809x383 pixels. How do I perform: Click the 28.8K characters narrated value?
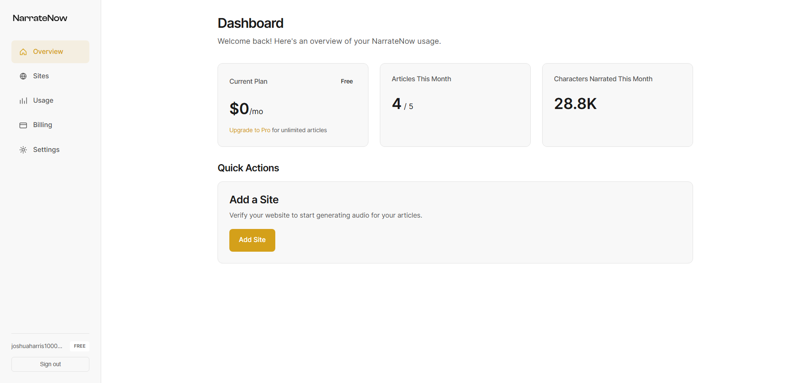[x=575, y=104]
